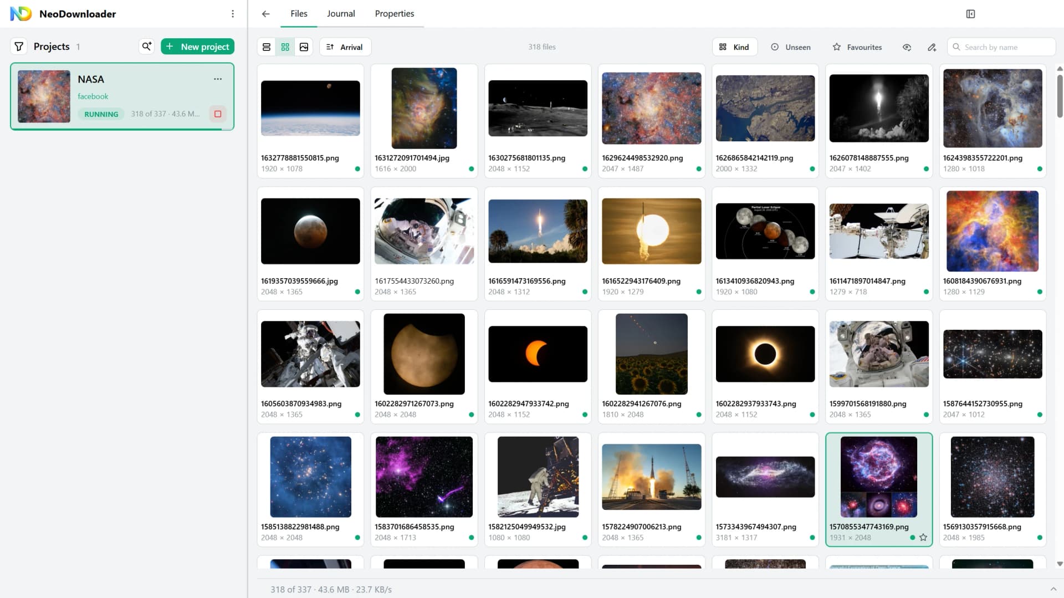Open image 1583701686458535.png
The height and width of the screenshot is (598, 1064).
click(424, 477)
